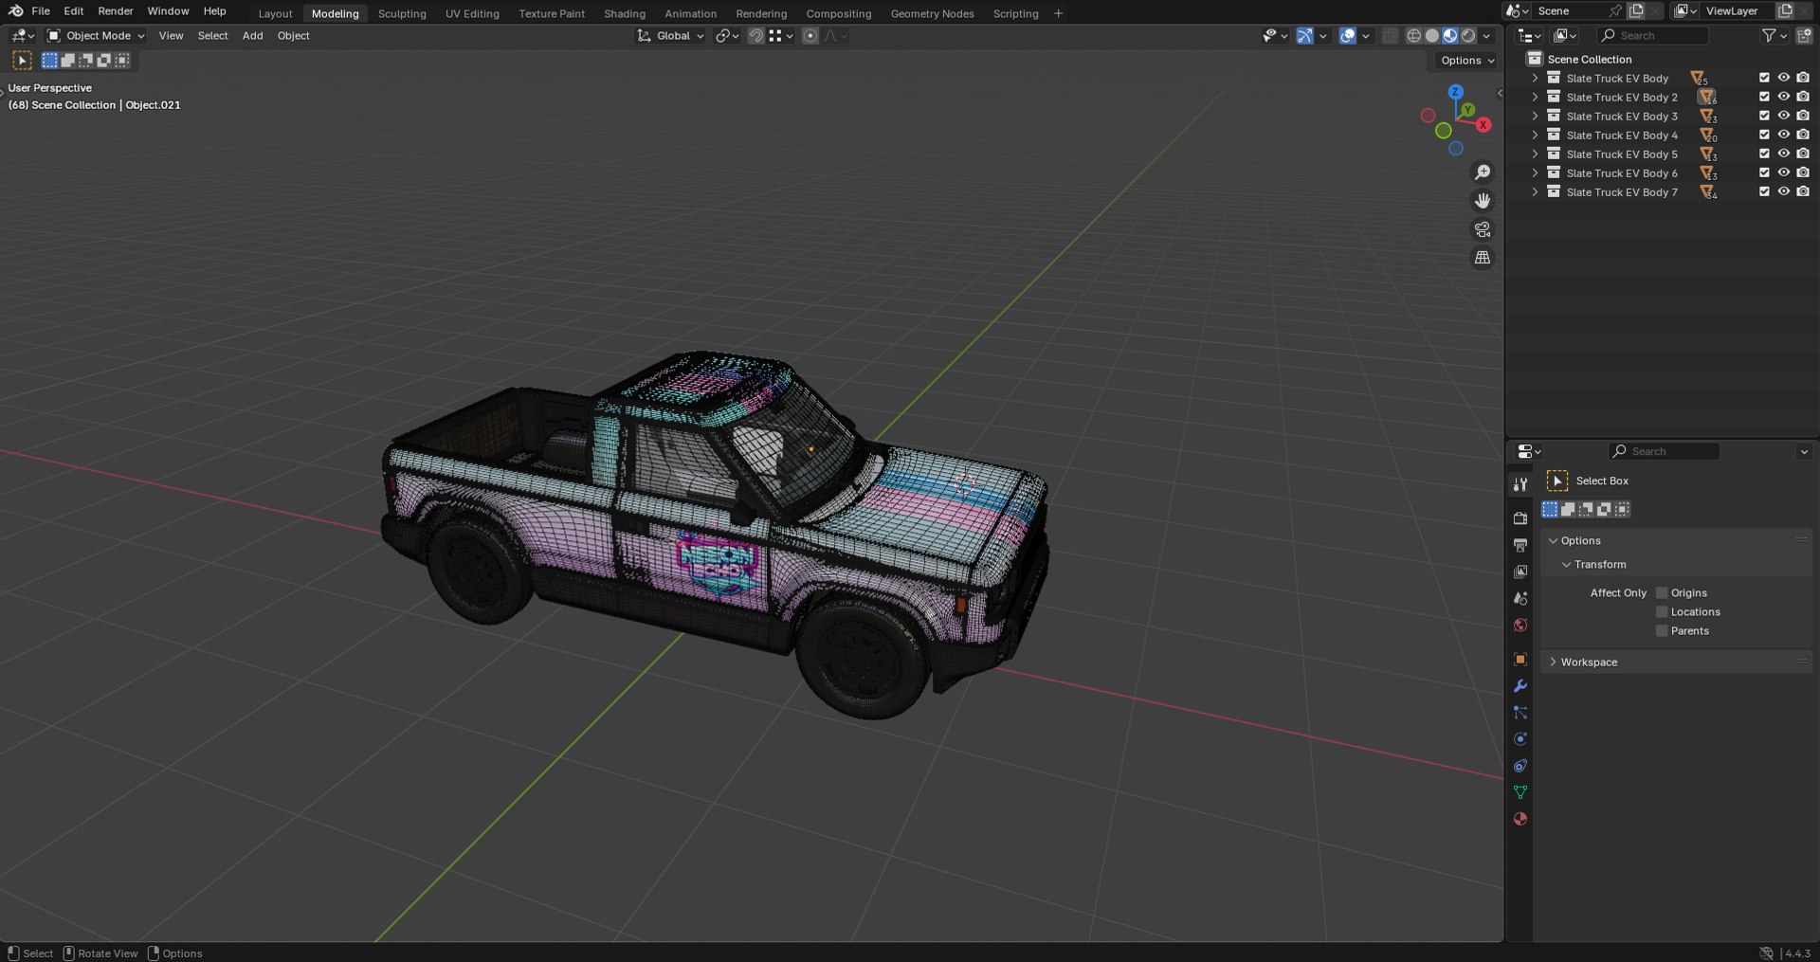Click the Select Box tool icon in viewport header
The image size is (1820, 962).
click(x=22, y=61)
